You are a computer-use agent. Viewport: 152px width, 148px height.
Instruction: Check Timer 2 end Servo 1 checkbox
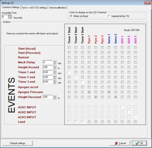109,77
